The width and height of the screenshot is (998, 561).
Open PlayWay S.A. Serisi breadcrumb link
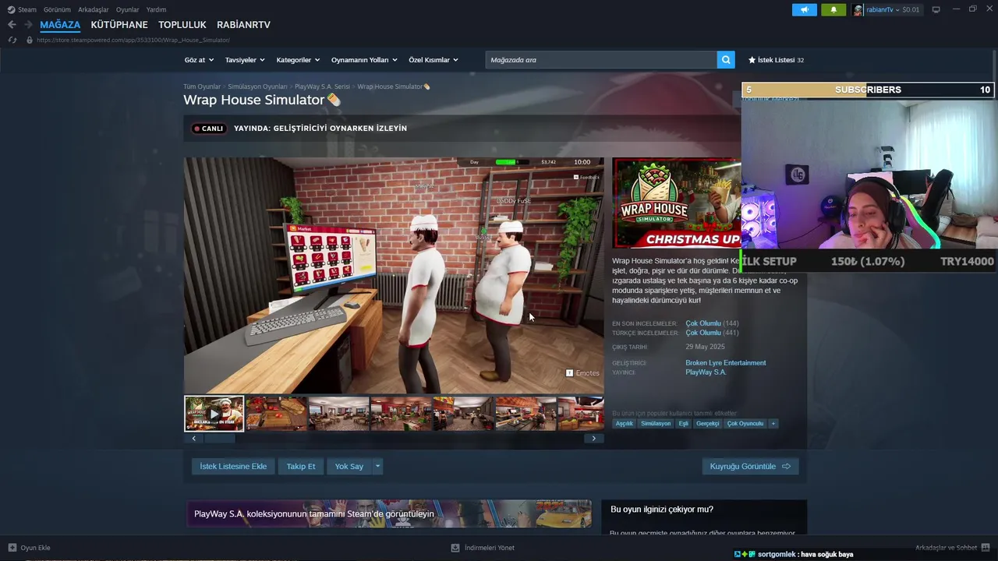point(322,86)
